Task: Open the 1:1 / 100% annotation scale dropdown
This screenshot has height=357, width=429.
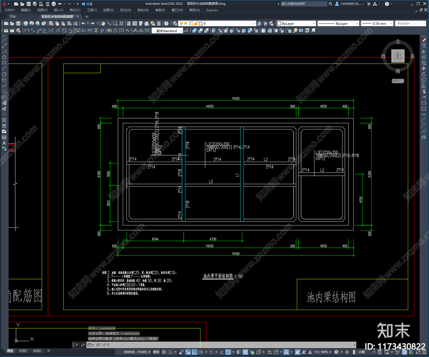Action: pyautogui.click(x=323, y=352)
